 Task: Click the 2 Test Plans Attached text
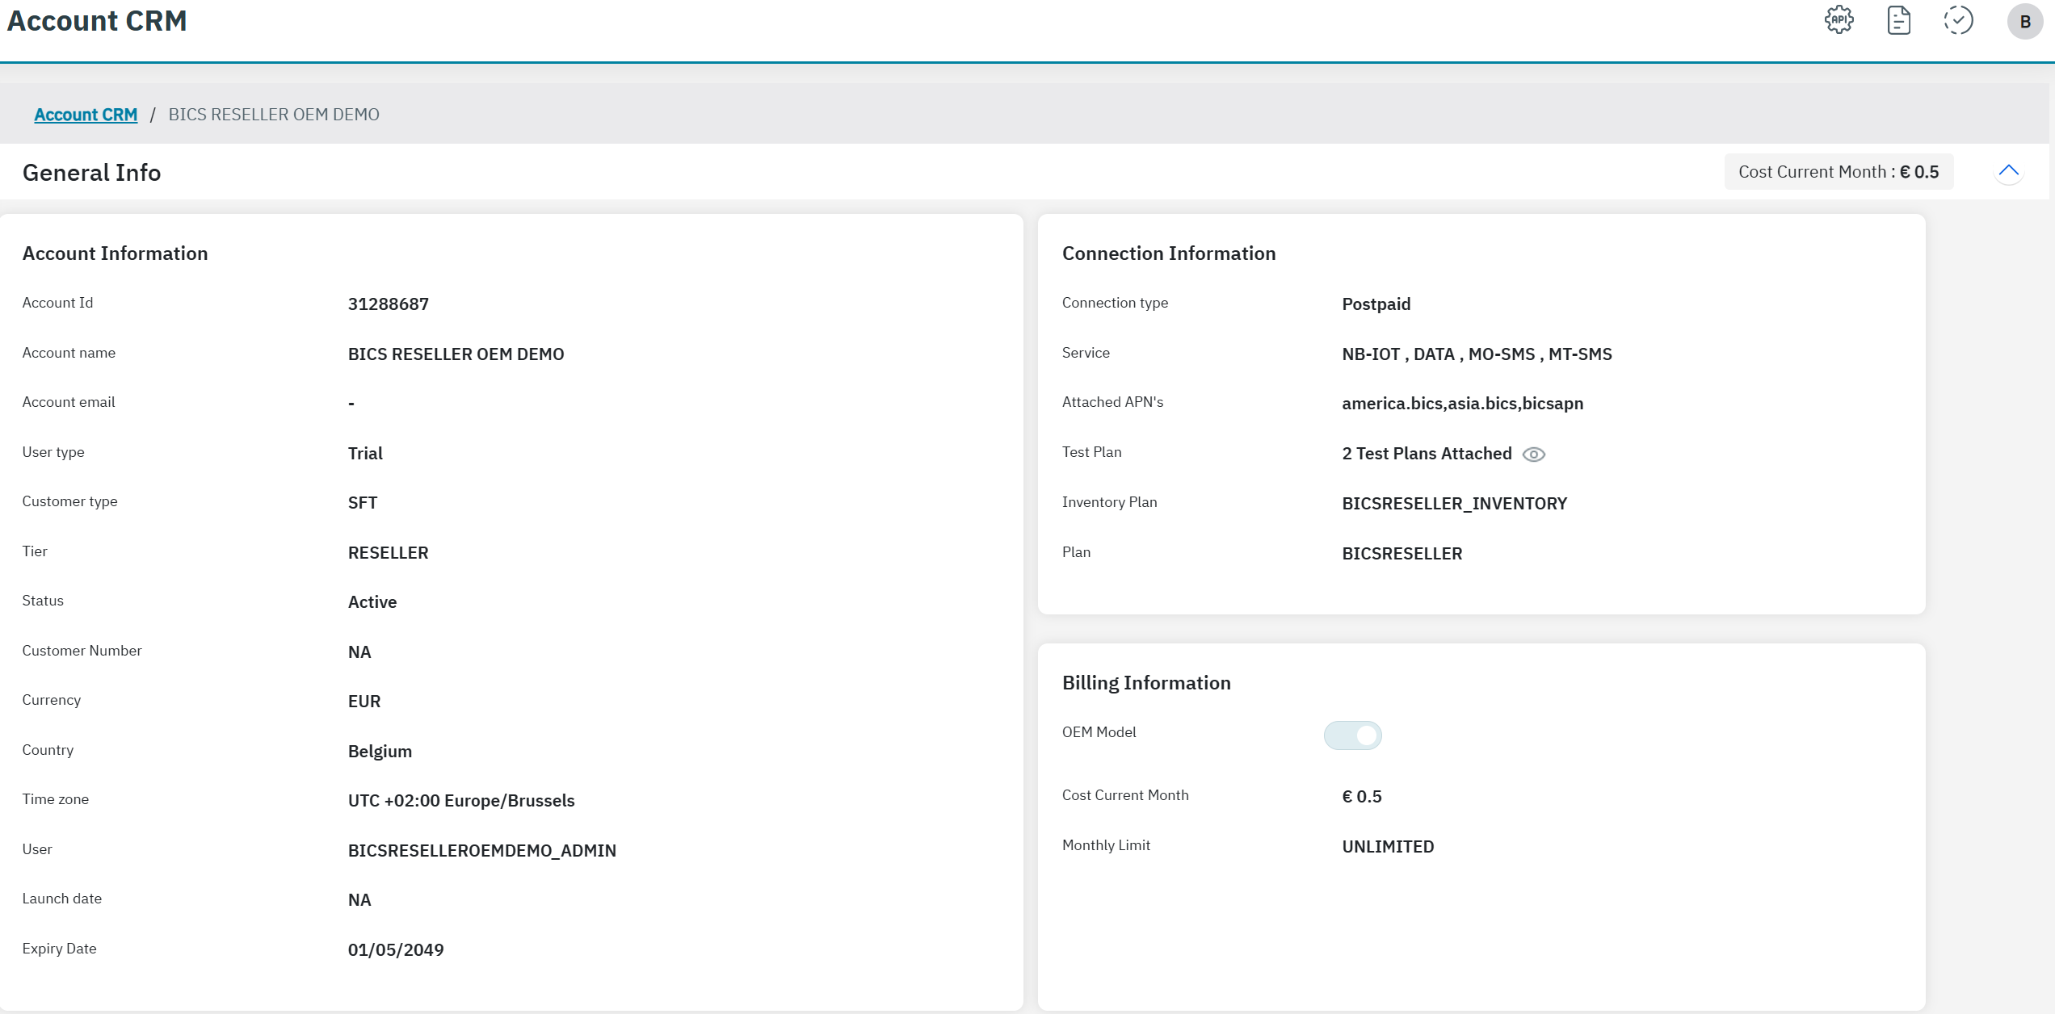tap(1427, 454)
